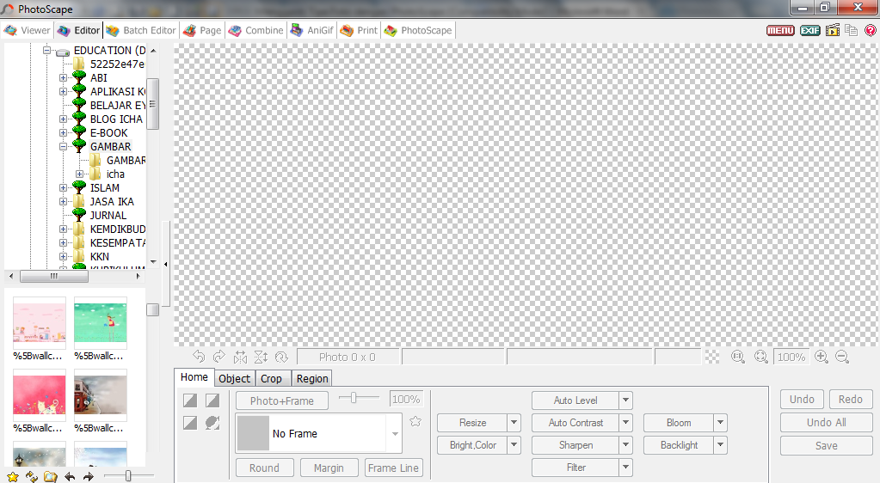Collapse the EDUCATION drive node

coord(47,50)
